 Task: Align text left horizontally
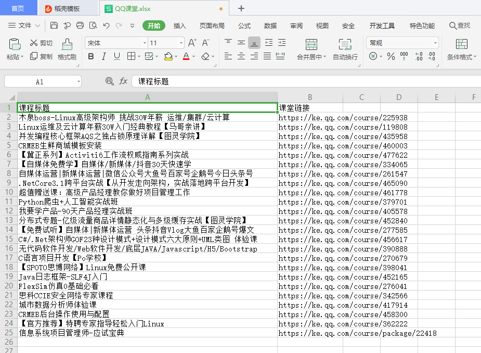coord(228,56)
